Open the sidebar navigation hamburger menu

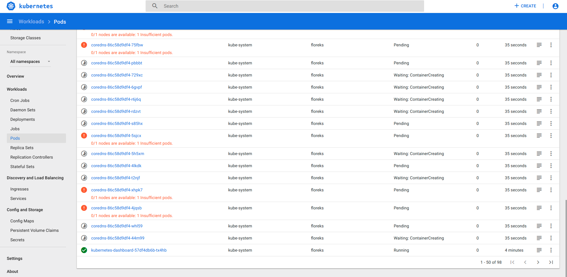click(x=10, y=21)
